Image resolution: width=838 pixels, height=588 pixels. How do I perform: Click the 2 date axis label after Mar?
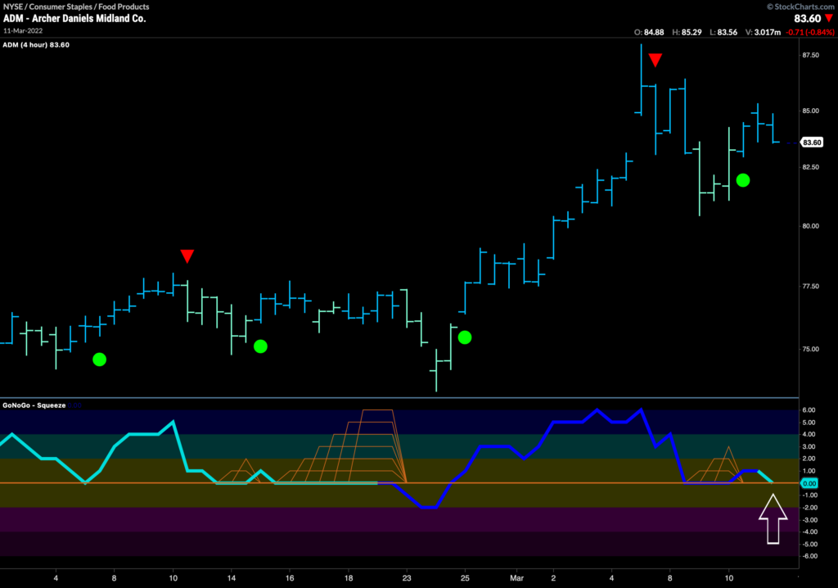(553, 578)
